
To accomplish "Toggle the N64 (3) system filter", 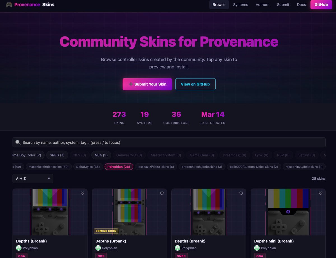I will pyautogui.click(x=101, y=155).
